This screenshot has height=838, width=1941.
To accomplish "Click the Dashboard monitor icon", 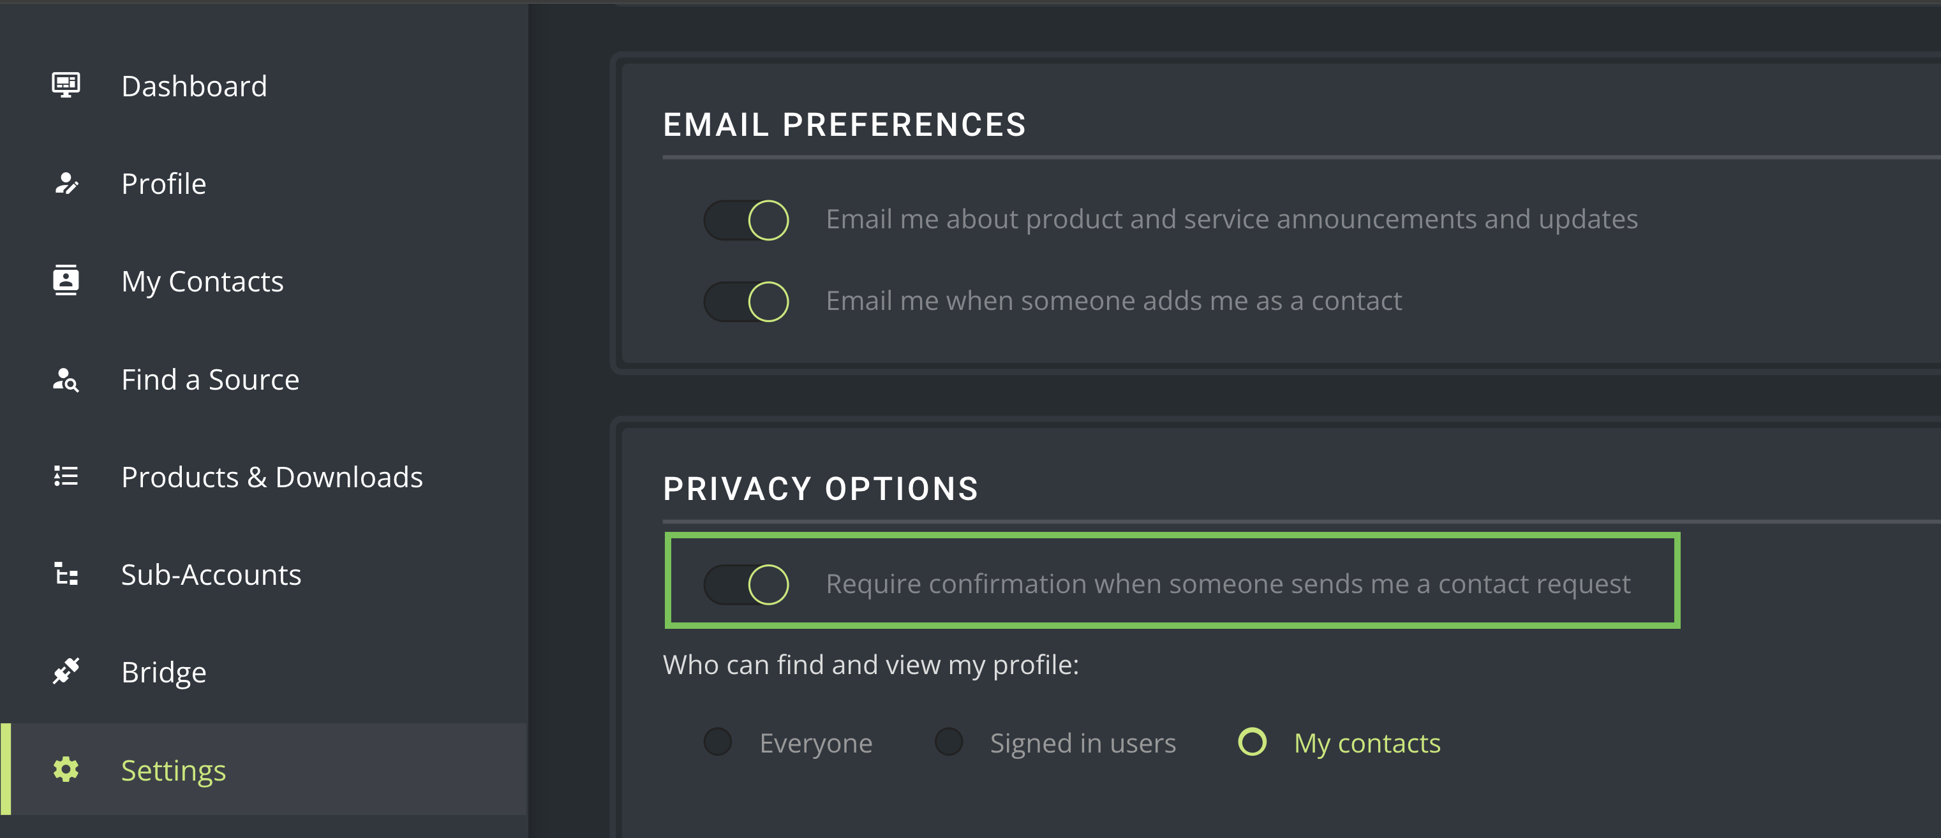I will [x=66, y=85].
